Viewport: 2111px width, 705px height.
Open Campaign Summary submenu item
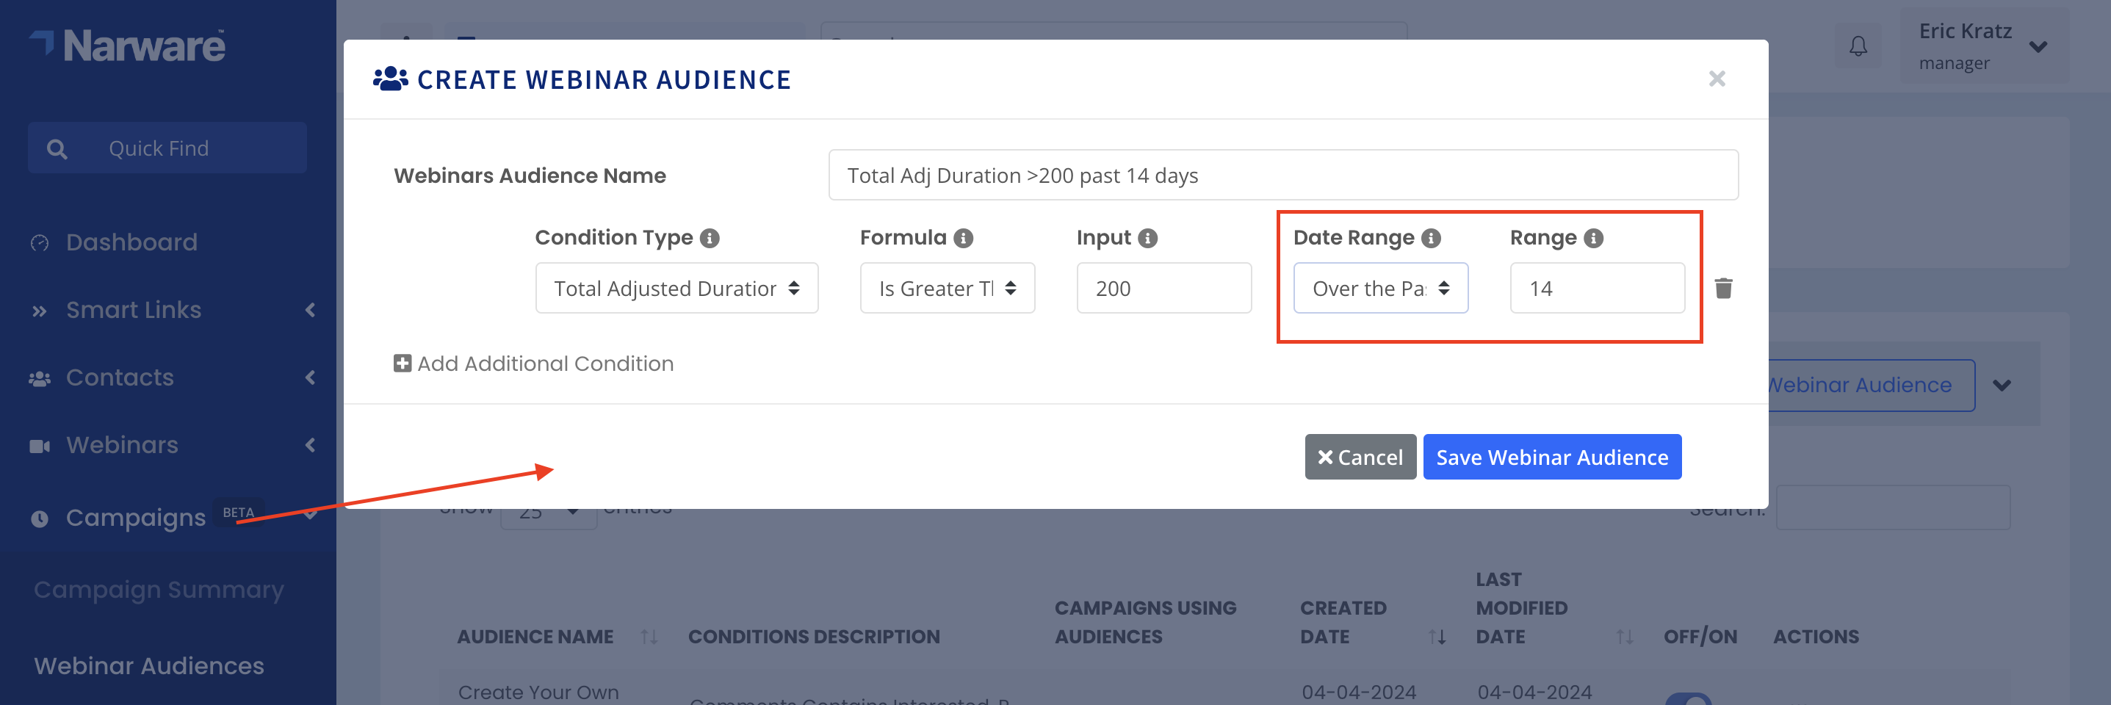tap(159, 590)
